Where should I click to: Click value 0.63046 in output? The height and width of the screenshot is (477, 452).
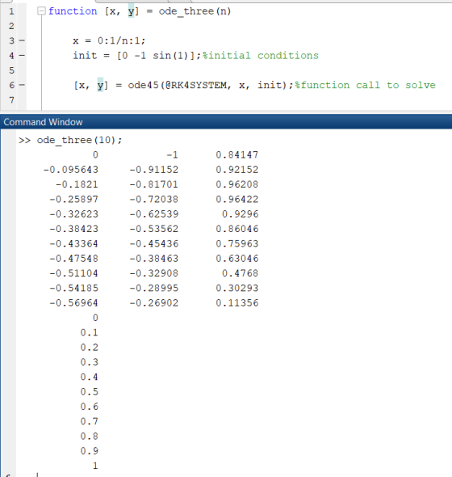pos(237,259)
